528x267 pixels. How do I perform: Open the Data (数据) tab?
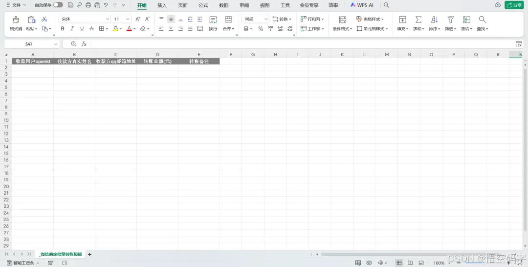[223, 5]
